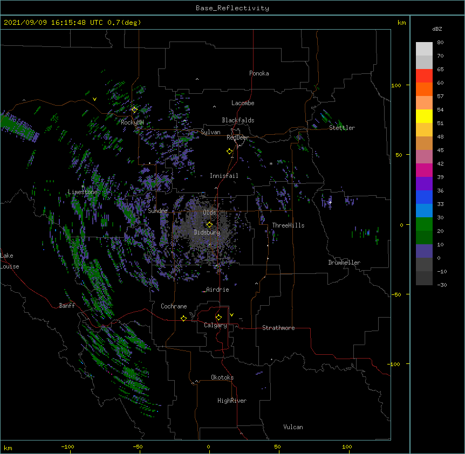Click the RockyMH label
The width and height of the screenshot is (465, 454).
pos(132,122)
